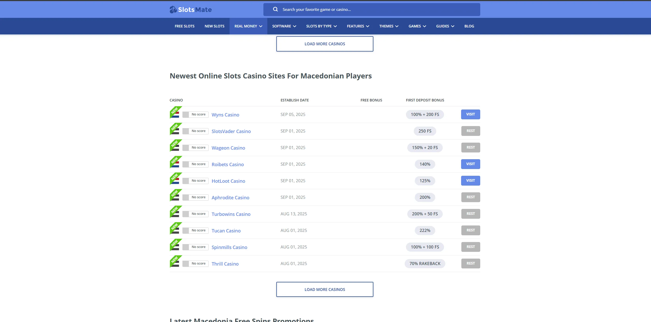
Task: Click the REST button for Wageon Casino
Action: pos(471,148)
